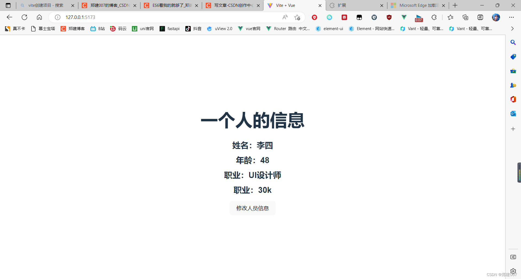Open the Extensions puzzle icon
This screenshot has height=279, width=521.
coord(434,17)
